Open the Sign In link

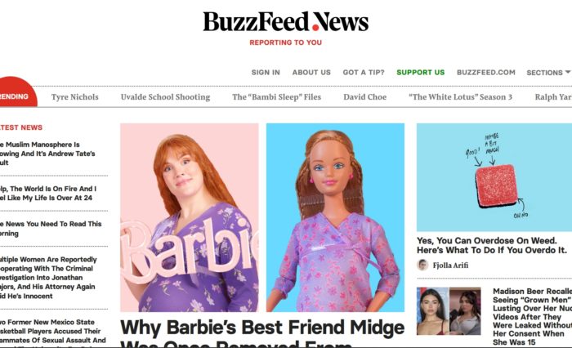click(266, 72)
